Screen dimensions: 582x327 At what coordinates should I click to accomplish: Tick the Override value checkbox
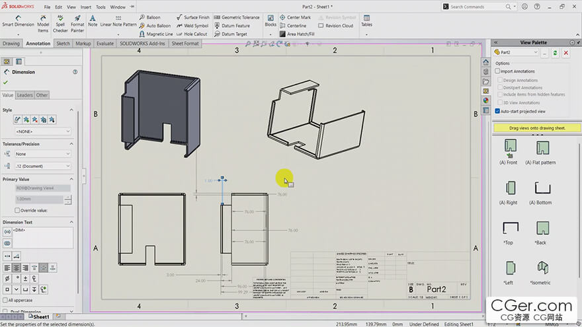(x=17, y=210)
